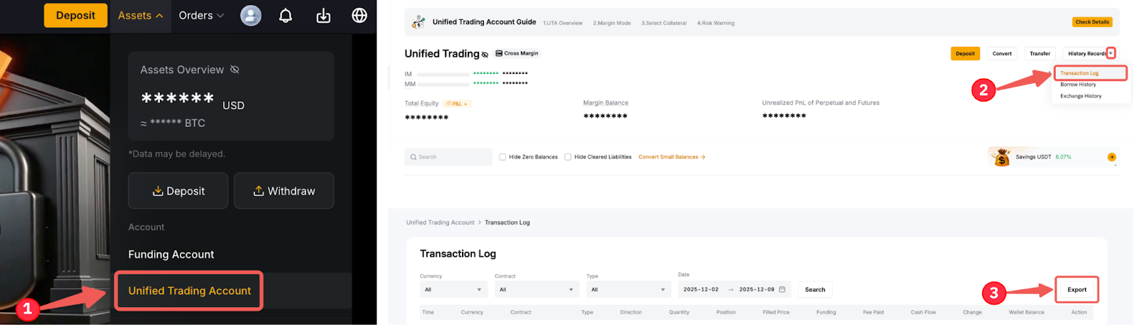Image resolution: width=1137 pixels, height=325 pixels.
Task: Hide balances in Assets Overview
Action: [235, 70]
